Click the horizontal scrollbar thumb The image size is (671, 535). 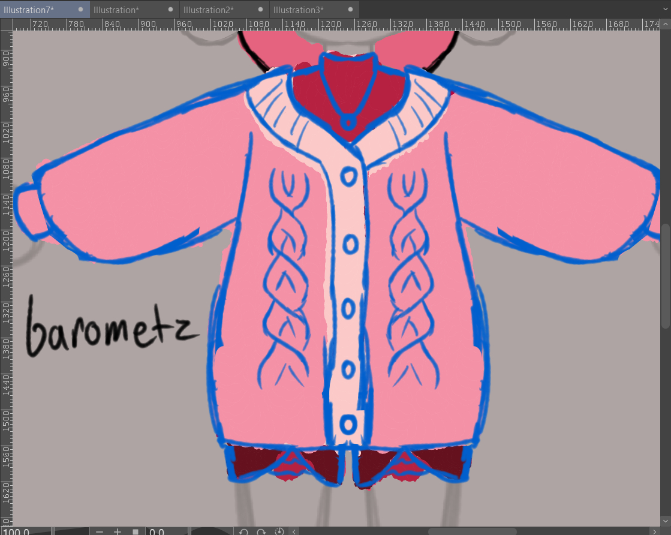coord(472,531)
